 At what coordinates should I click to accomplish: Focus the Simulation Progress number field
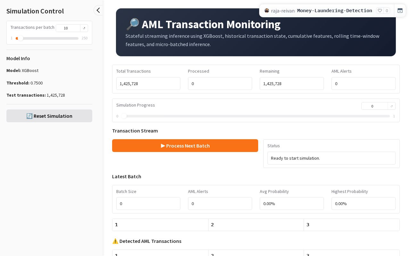[x=374, y=106]
